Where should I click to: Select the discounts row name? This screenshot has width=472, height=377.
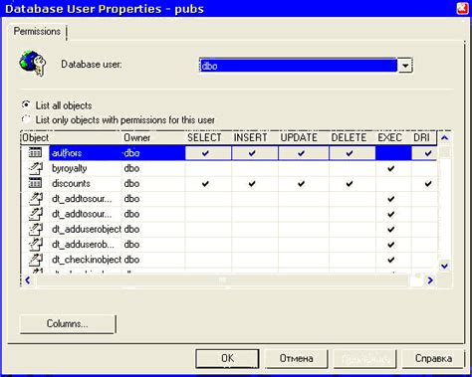click(71, 184)
